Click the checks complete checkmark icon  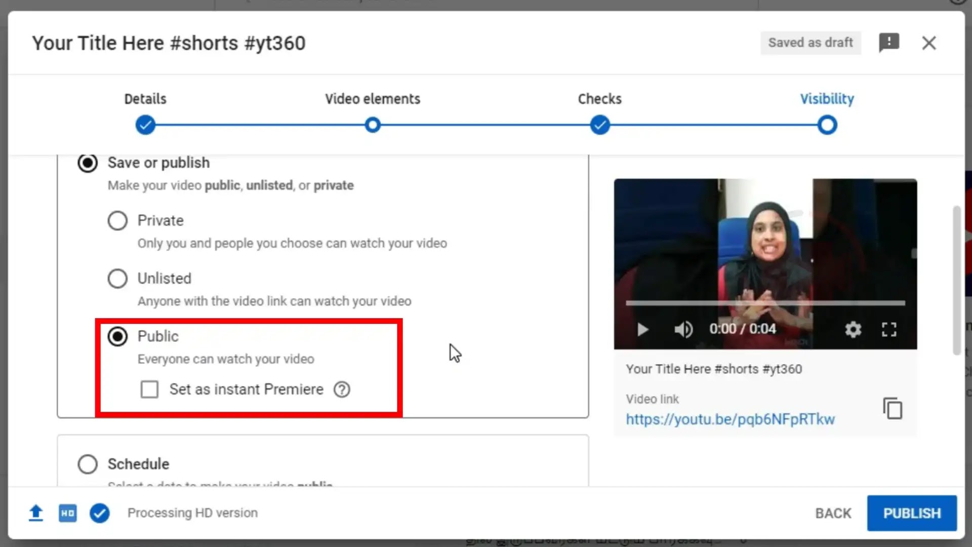(x=100, y=513)
